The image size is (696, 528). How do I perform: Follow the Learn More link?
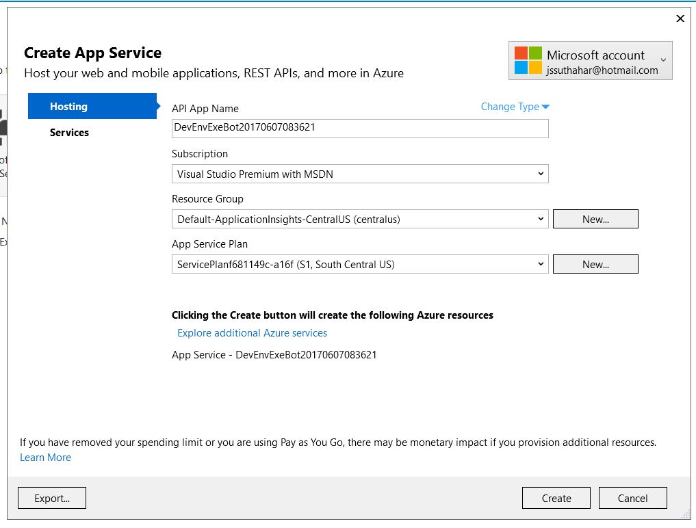[45, 458]
